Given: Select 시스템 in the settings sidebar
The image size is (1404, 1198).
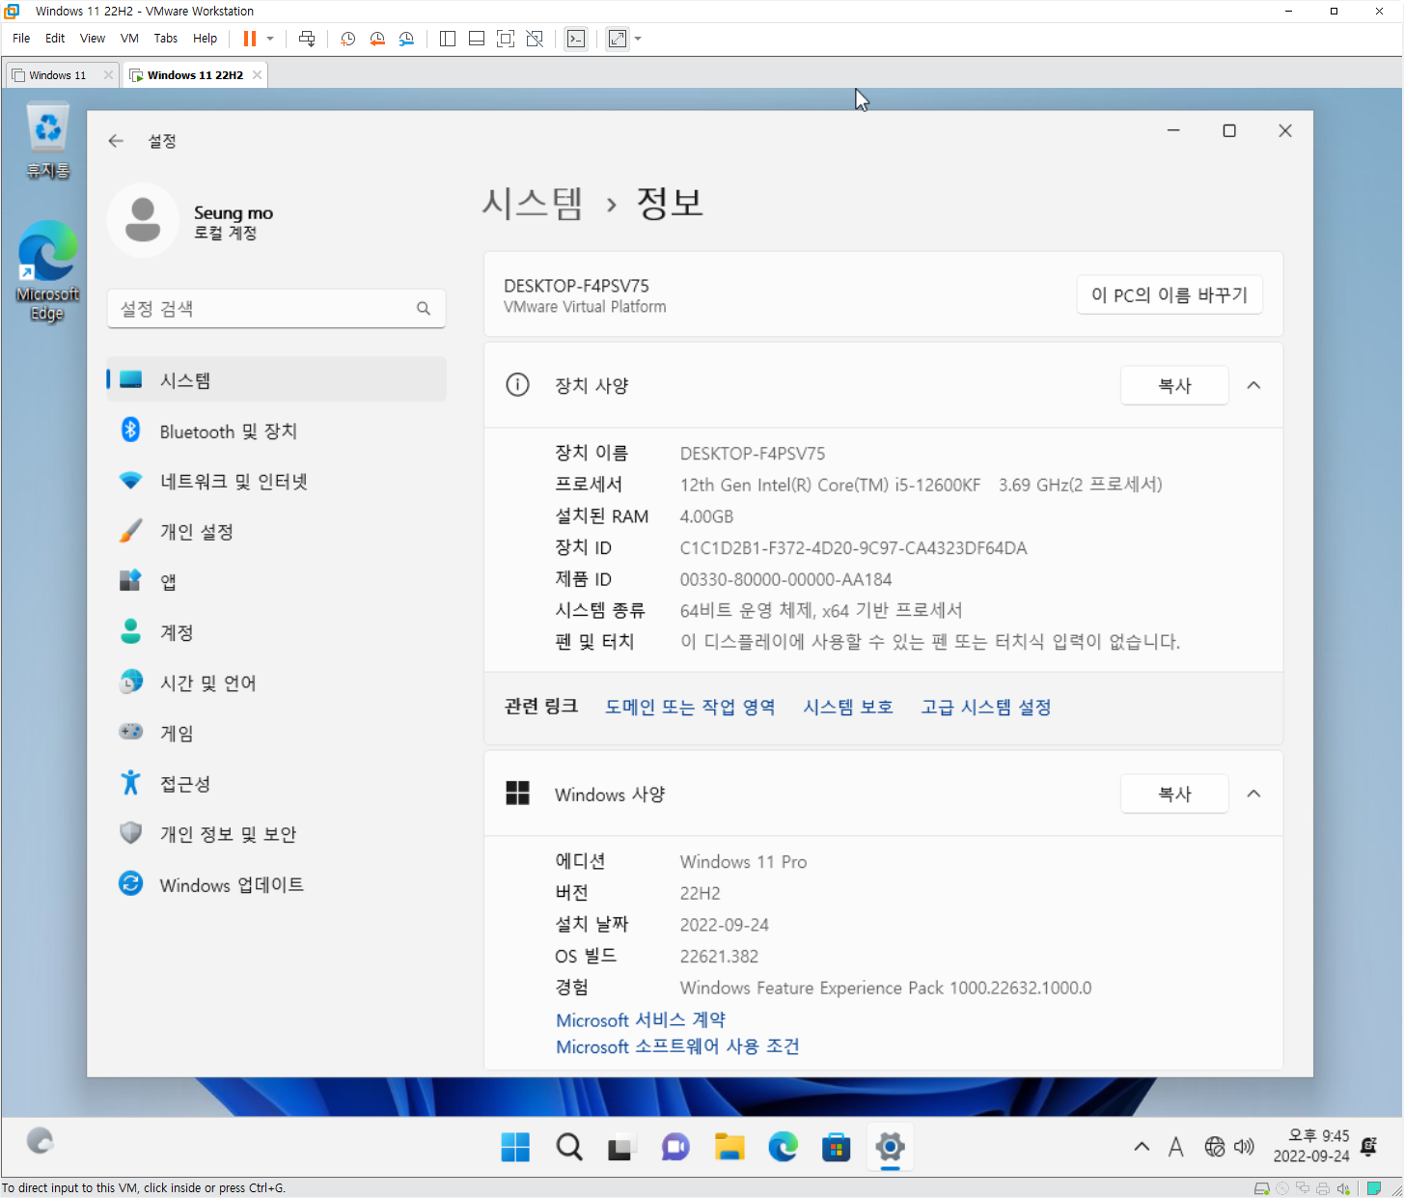Looking at the screenshot, I should click(x=276, y=380).
